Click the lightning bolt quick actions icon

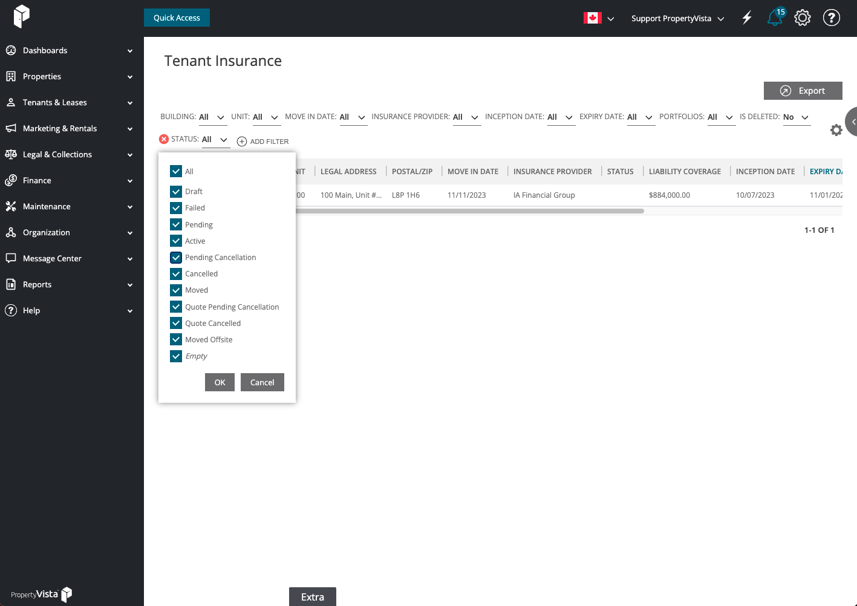click(x=747, y=18)
